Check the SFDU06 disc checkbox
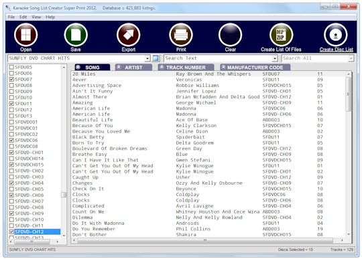This screenshot has height=259, width=362. point(11,73)
